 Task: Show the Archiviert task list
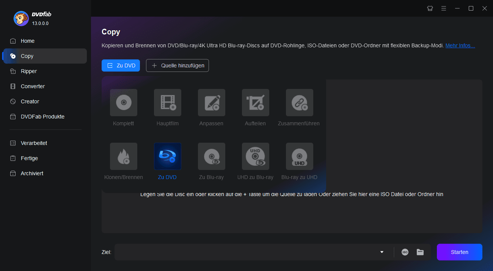(45, 173)
